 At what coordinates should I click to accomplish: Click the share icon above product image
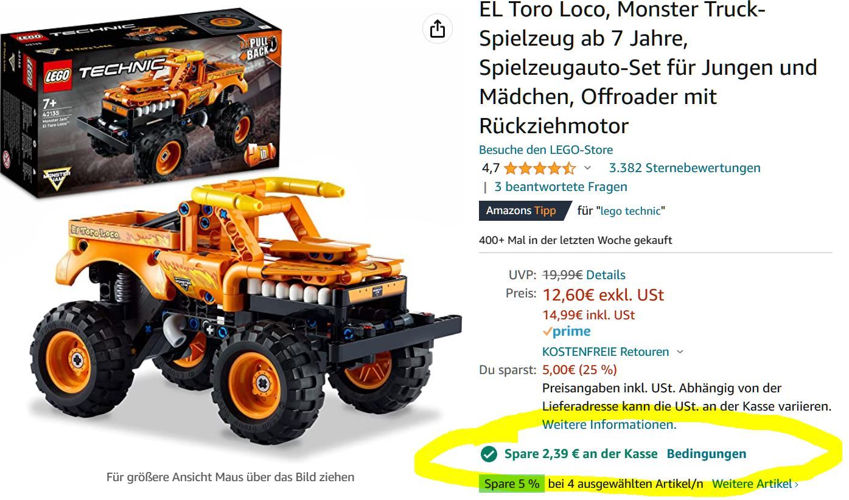[438, 29]
